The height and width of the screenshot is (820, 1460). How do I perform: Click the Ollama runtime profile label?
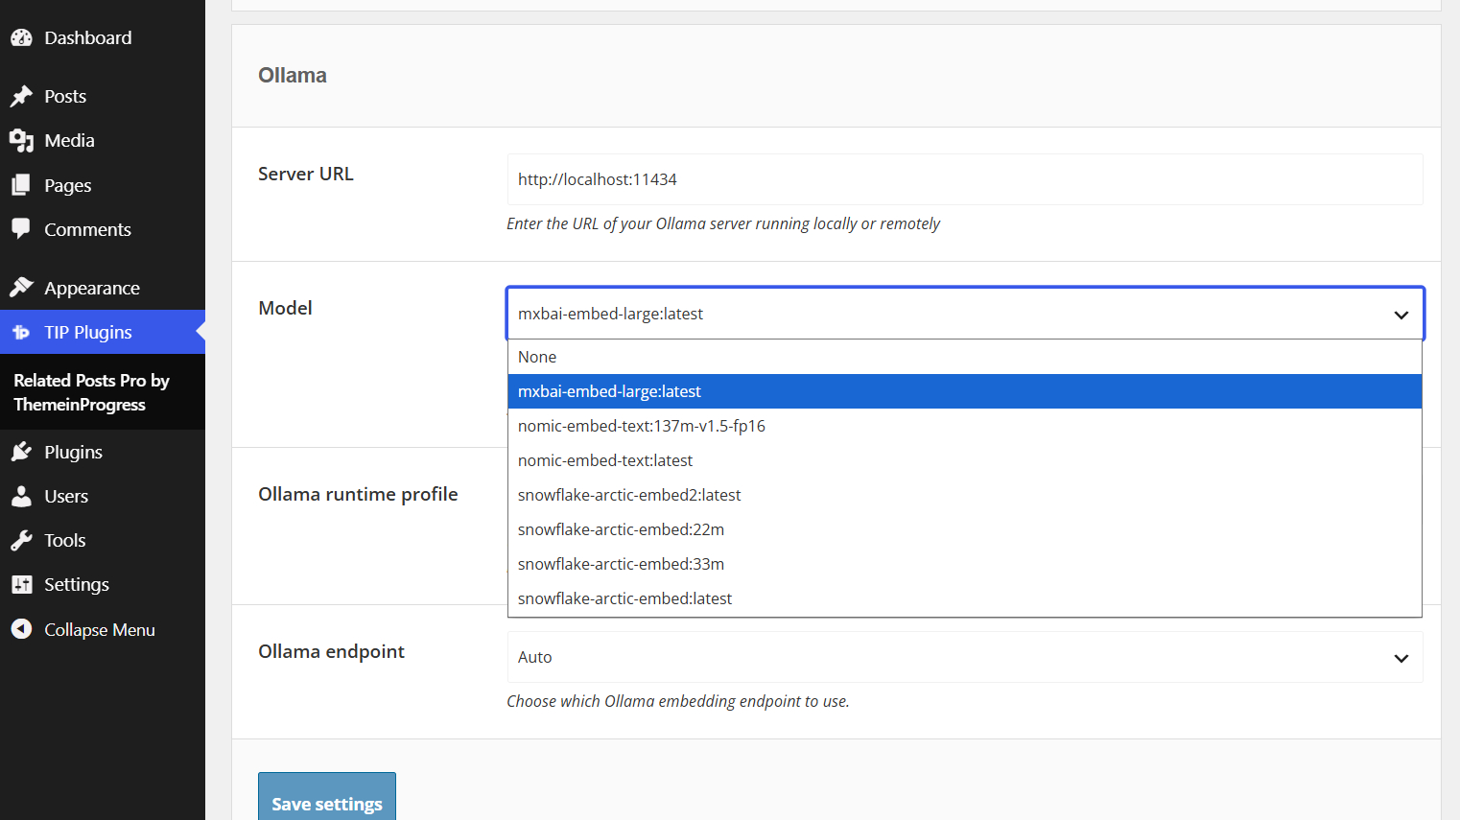tap(358, 495)
